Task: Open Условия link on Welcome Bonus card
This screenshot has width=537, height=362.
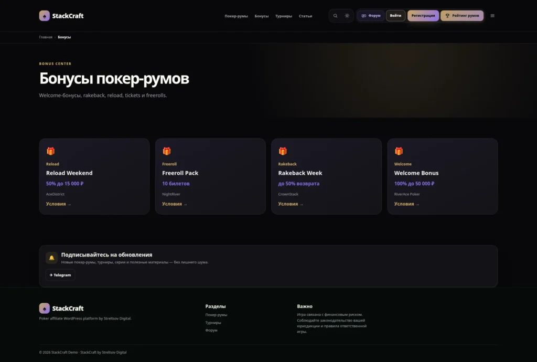Action: pos(407,204)
